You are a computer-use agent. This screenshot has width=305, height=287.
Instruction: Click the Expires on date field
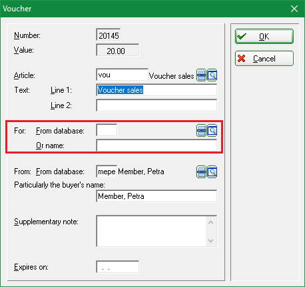coord(118,267)
